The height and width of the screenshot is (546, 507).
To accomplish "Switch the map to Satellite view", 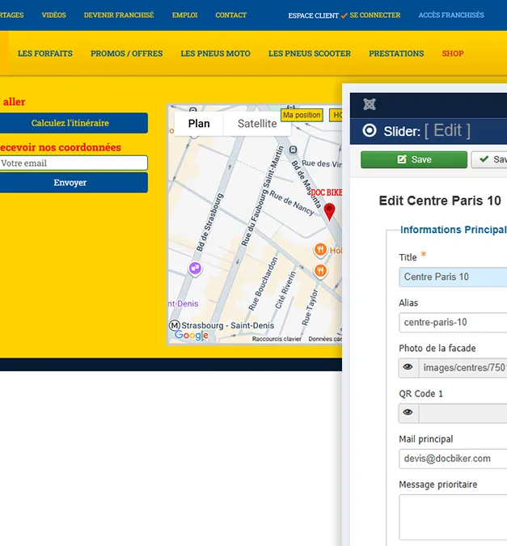I will 257,124.
